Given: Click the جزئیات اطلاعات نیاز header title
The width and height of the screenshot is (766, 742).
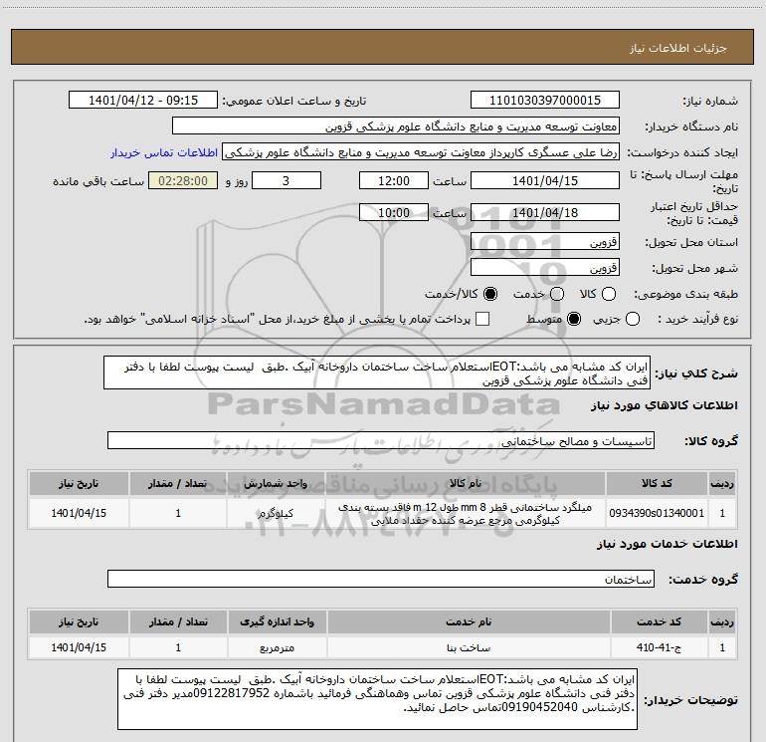Looking at the screenshot, I should tap(678, 48).
